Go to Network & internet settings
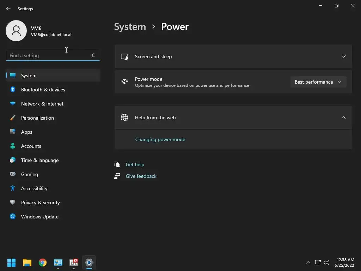The height and width of the screenshot is (271, 361). [x=53, y=104]
